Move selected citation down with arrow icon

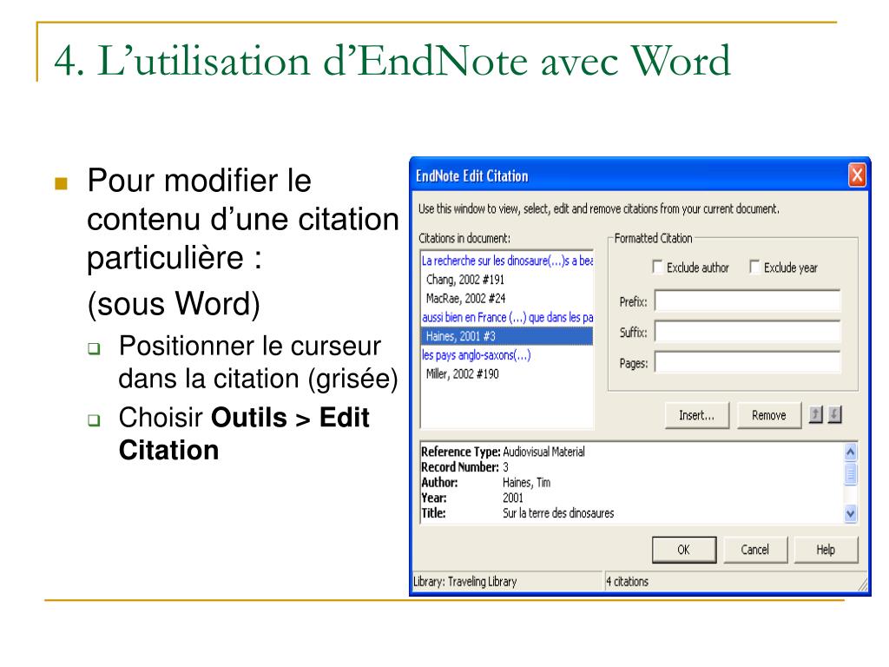834,414
